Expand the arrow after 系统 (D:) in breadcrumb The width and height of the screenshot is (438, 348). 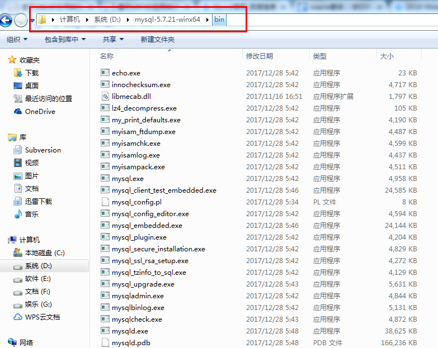pyautogui.click(x=128, y=20)
